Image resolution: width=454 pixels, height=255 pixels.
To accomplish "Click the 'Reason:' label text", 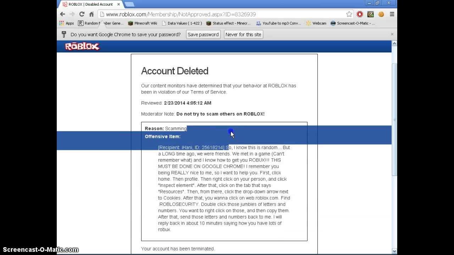I will click(x=154, y=129).
